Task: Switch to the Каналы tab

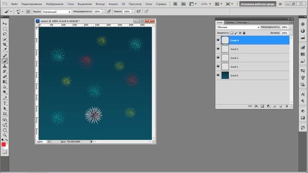Action: tap(230, 23)
